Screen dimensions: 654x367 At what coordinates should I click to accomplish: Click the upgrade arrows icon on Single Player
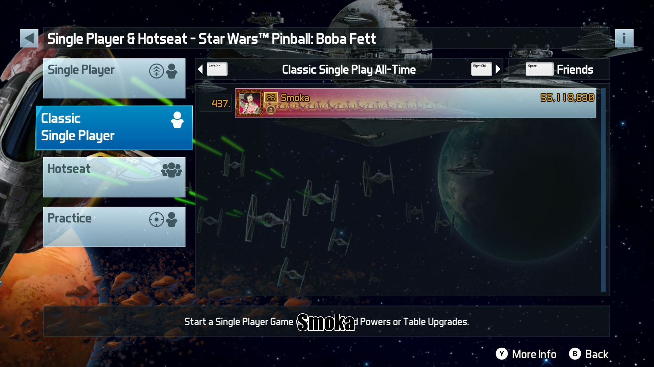point(156,71)
